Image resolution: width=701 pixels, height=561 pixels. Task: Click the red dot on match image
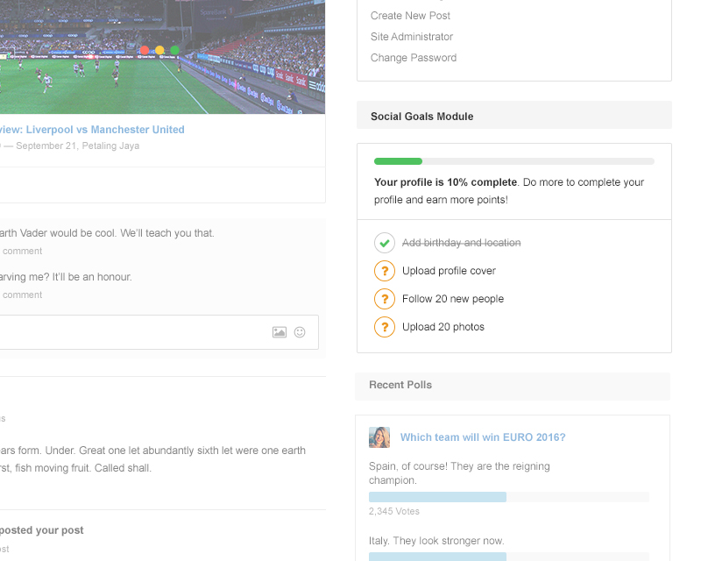tap(145, 51)
